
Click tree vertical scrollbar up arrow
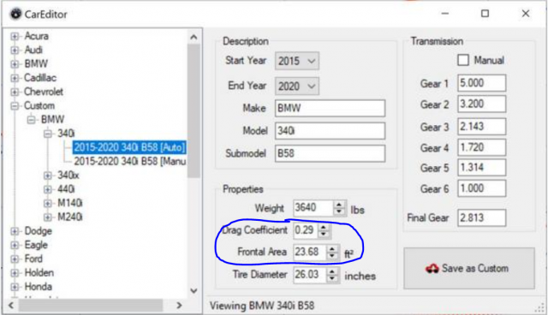click(194, 37)
